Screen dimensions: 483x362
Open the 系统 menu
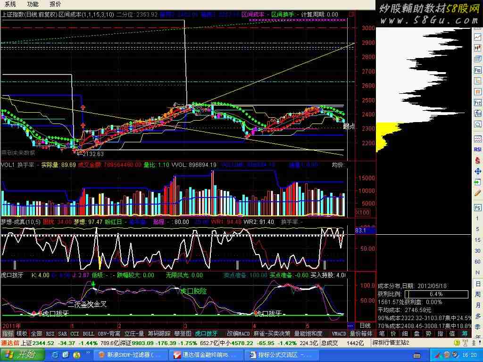(10, 4)
